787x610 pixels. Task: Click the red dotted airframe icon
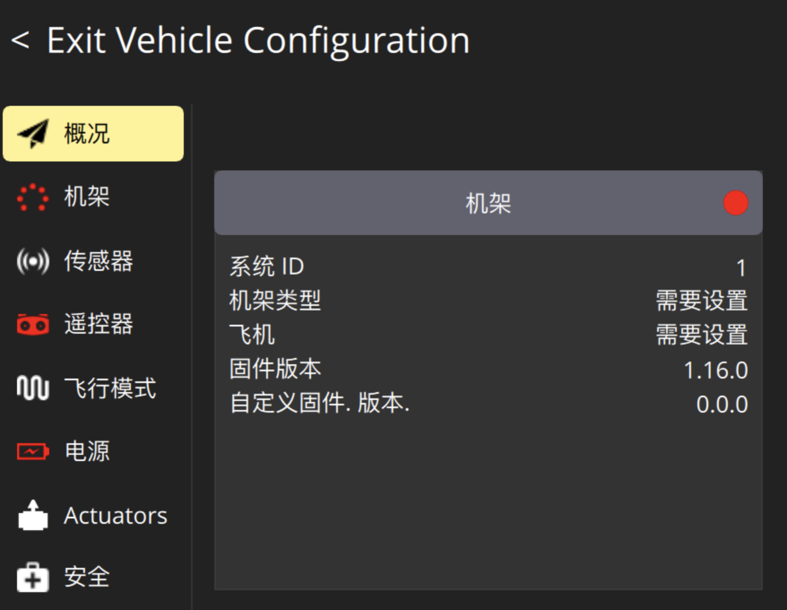[x=33, y=197]
